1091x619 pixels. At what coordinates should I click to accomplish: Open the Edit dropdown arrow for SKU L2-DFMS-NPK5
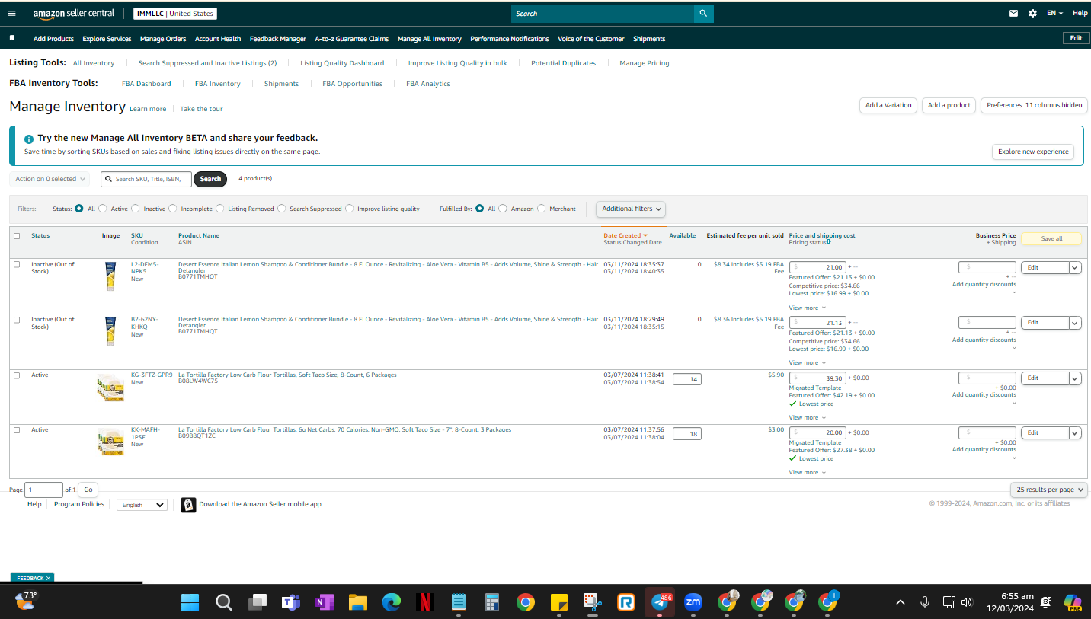(1075, 267)
